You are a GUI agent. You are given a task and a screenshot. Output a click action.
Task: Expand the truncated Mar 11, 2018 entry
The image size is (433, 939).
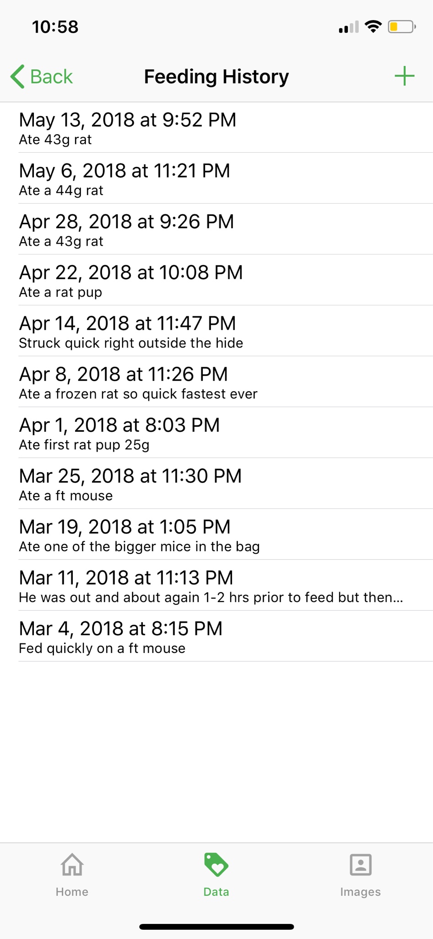216,585
